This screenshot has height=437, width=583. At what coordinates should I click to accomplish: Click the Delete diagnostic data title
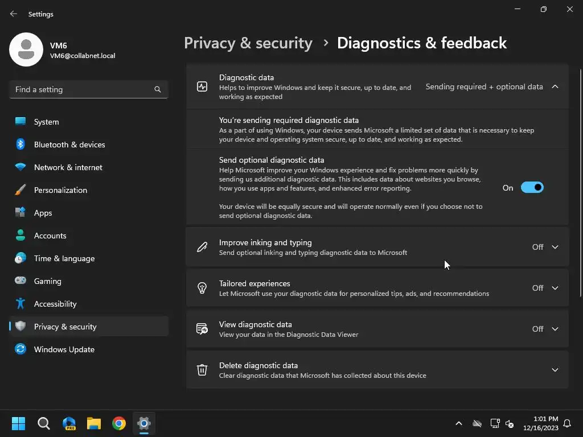click(258, 365)
